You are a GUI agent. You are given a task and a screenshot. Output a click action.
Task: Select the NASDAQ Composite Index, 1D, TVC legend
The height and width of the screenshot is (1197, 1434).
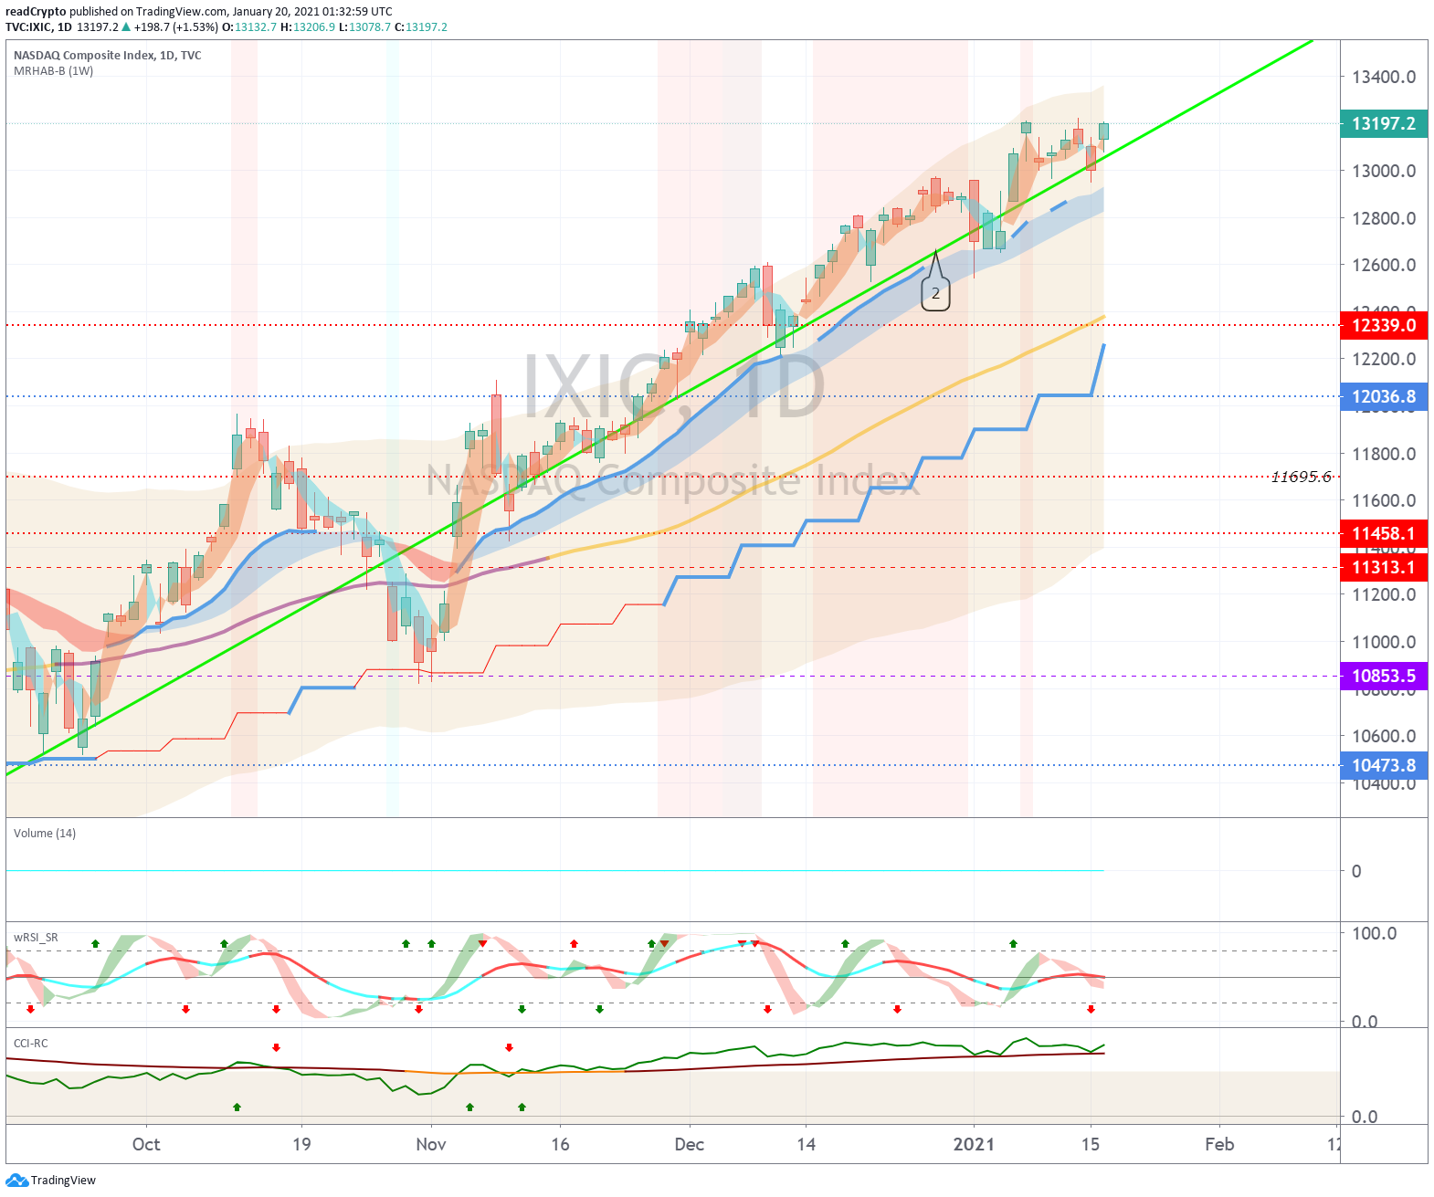(108, 56)
